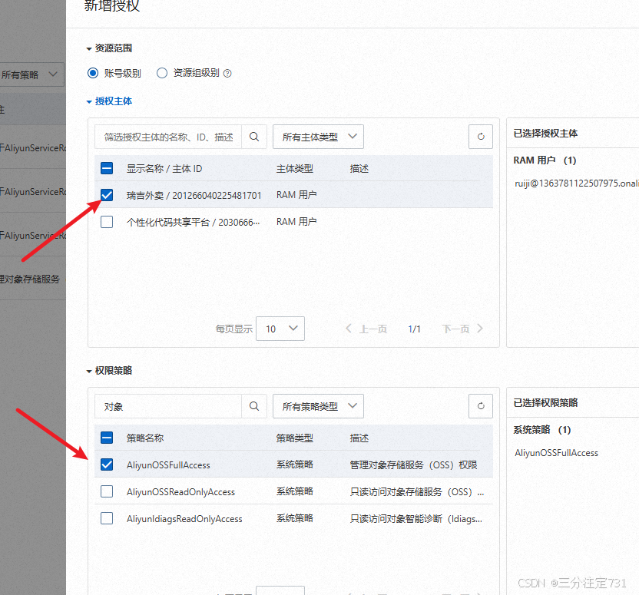The height and width of the screenshot is (595, 639).
Task: Open the 所有主体类型 dropdown
Action: tap(318, 136)
